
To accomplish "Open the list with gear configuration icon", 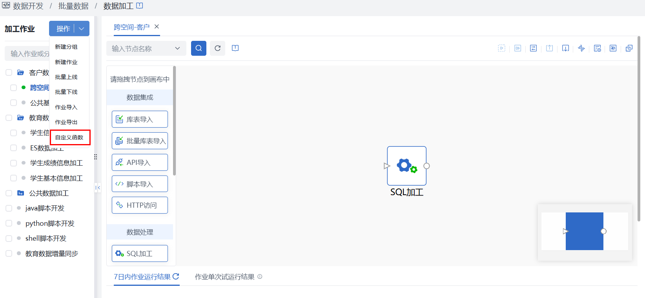I will click(x=598, y=48).
